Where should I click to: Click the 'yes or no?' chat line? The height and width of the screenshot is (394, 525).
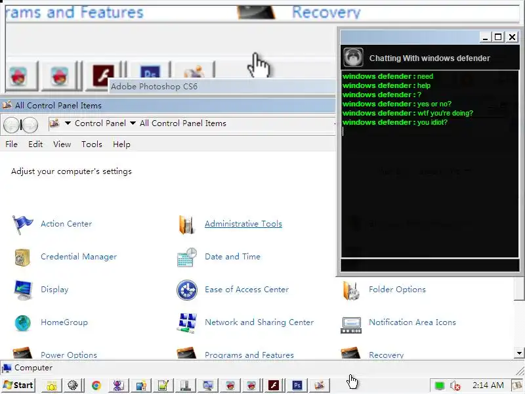[x=397, y=104]
